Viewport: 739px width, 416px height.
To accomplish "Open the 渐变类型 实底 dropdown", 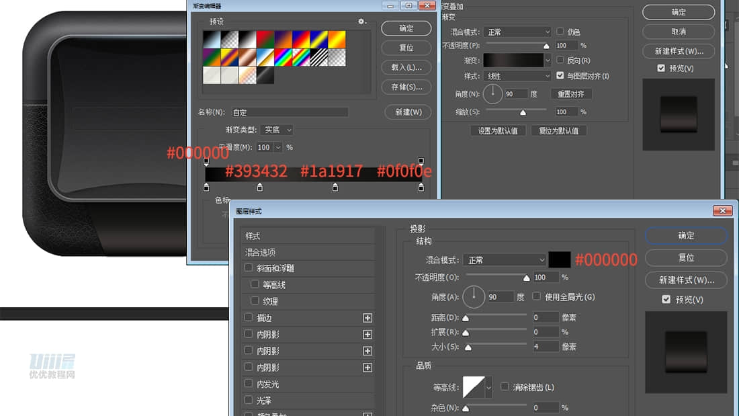I will pos(277,130).
